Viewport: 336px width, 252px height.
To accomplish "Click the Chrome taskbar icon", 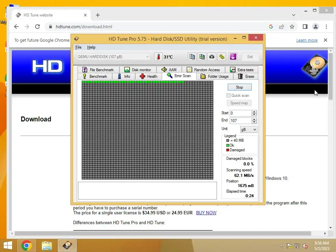I will [x=27, y=245].
